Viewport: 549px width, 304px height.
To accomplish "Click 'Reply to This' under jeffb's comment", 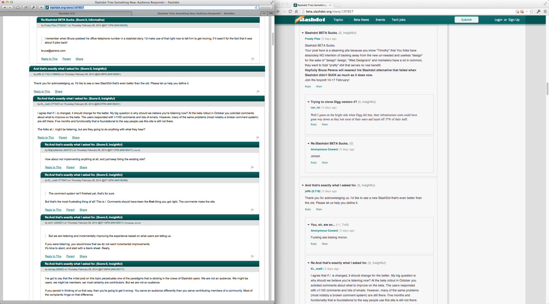I will coord(41,91).
